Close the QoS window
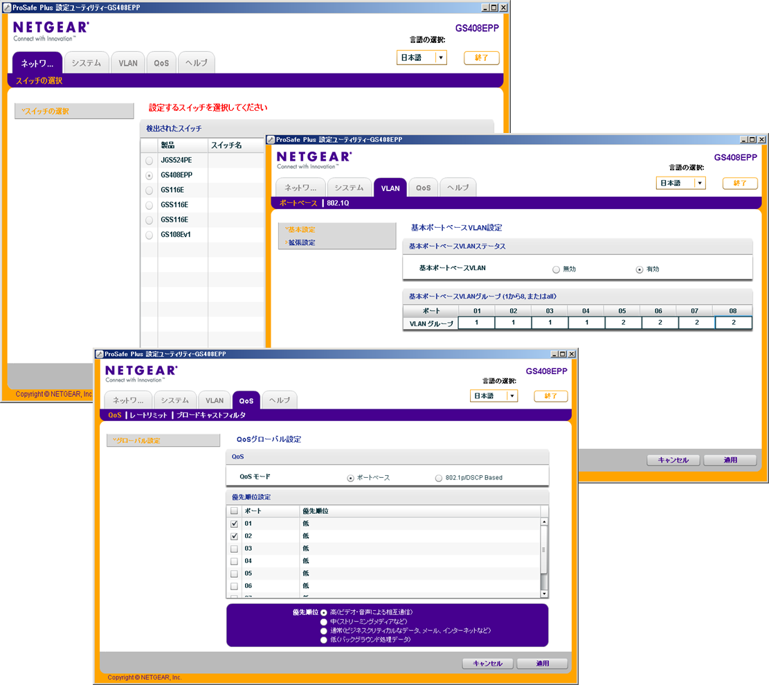 tap(571, 354)
